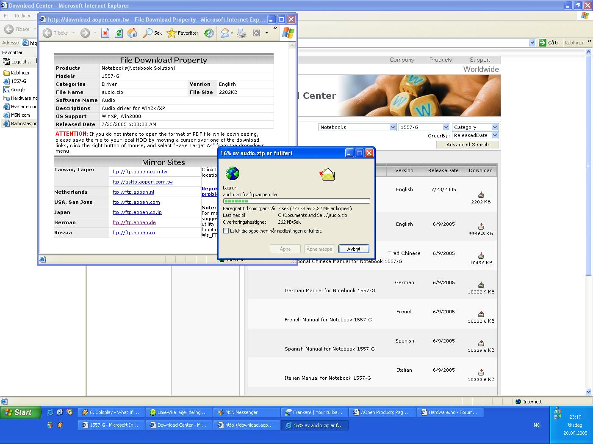Open Notebooks product dropdown

357,127
